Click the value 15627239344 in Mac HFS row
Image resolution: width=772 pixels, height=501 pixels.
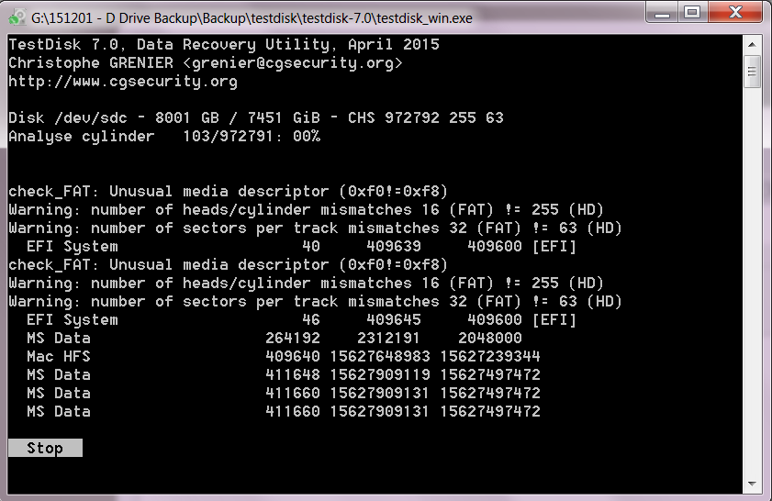(x=490, y=356)
